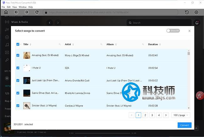204x137 pixels.
Task: Navigate back with toolbar arrow
Action: pyautogui.click(x=16, y=12)
